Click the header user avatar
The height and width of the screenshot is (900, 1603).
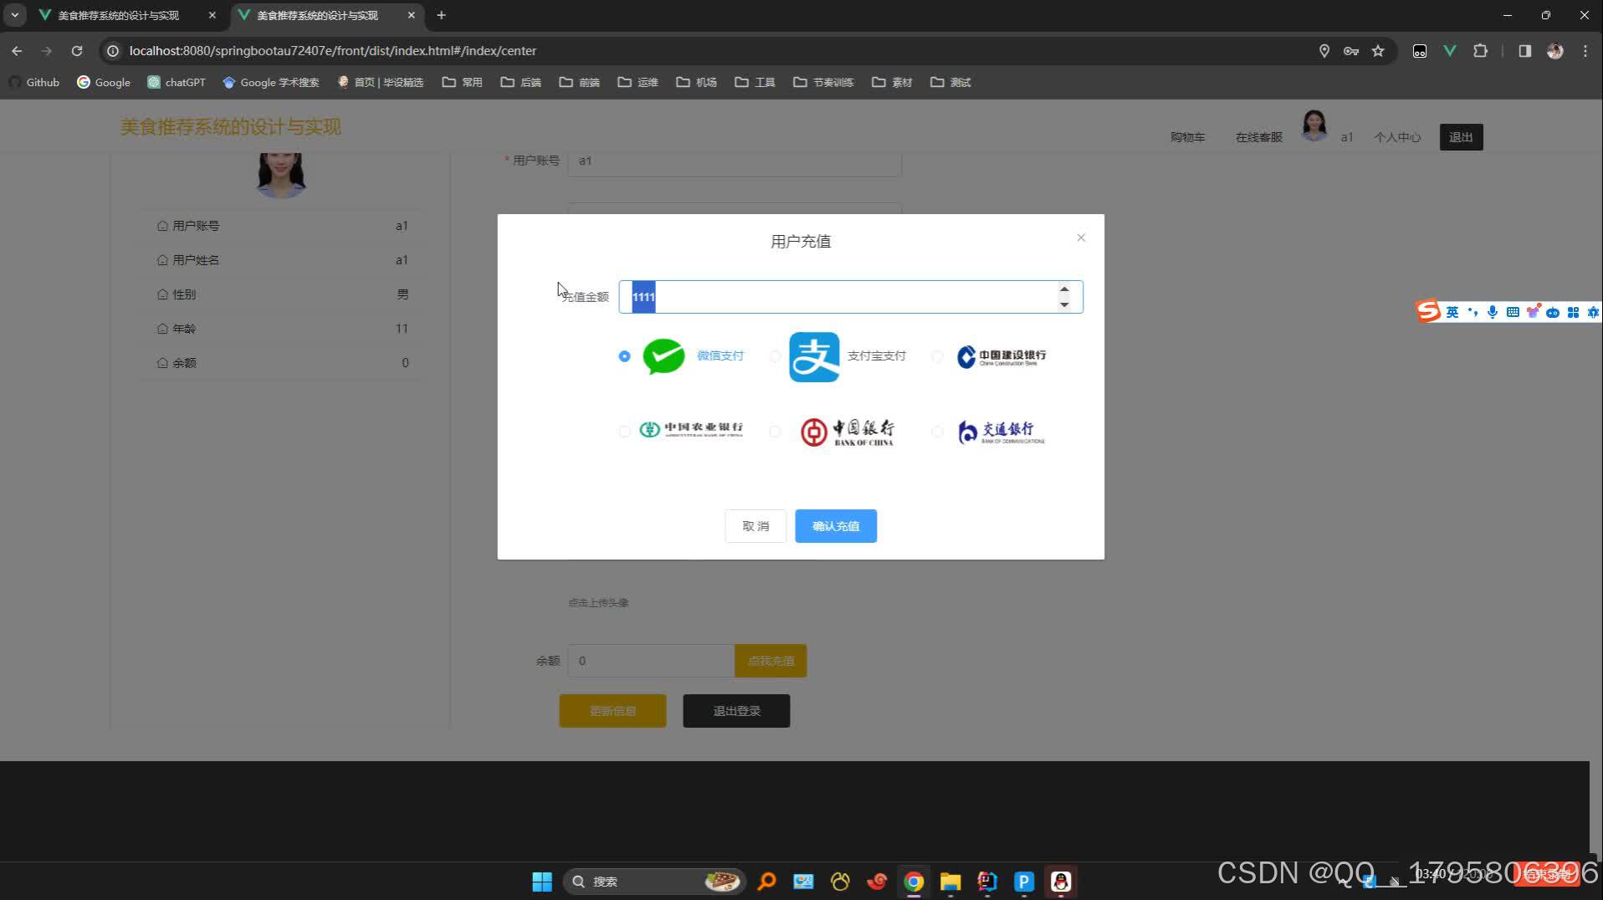pyautogui.click(x=1314, y=126)
